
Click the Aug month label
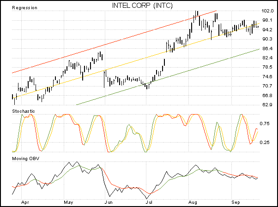point(193,202)
